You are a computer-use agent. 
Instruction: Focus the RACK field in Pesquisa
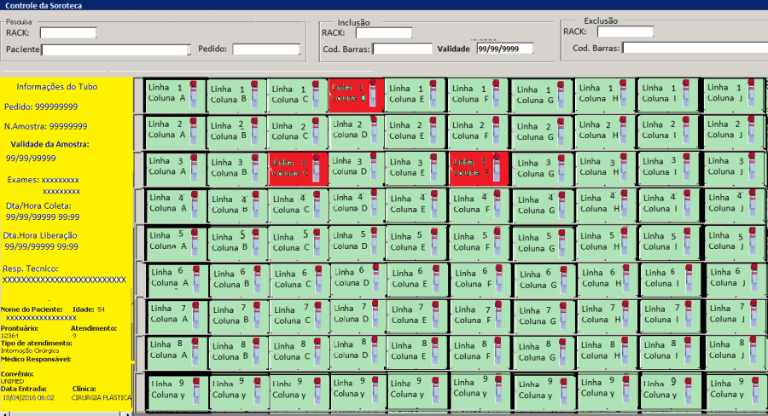pos(68,32)
